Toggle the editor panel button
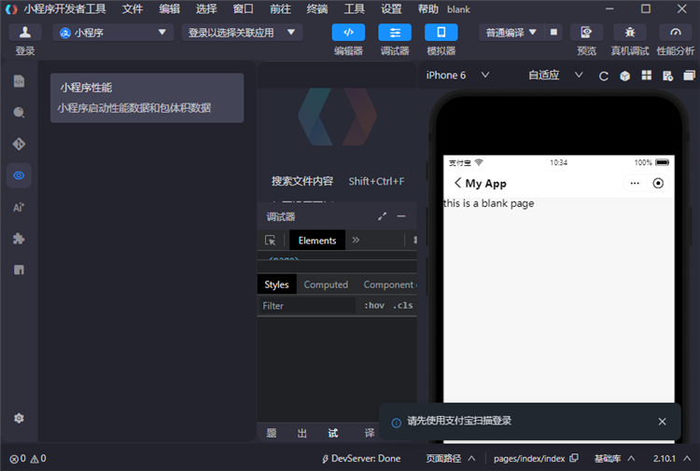Screen dimensions: 700x471 348,33
